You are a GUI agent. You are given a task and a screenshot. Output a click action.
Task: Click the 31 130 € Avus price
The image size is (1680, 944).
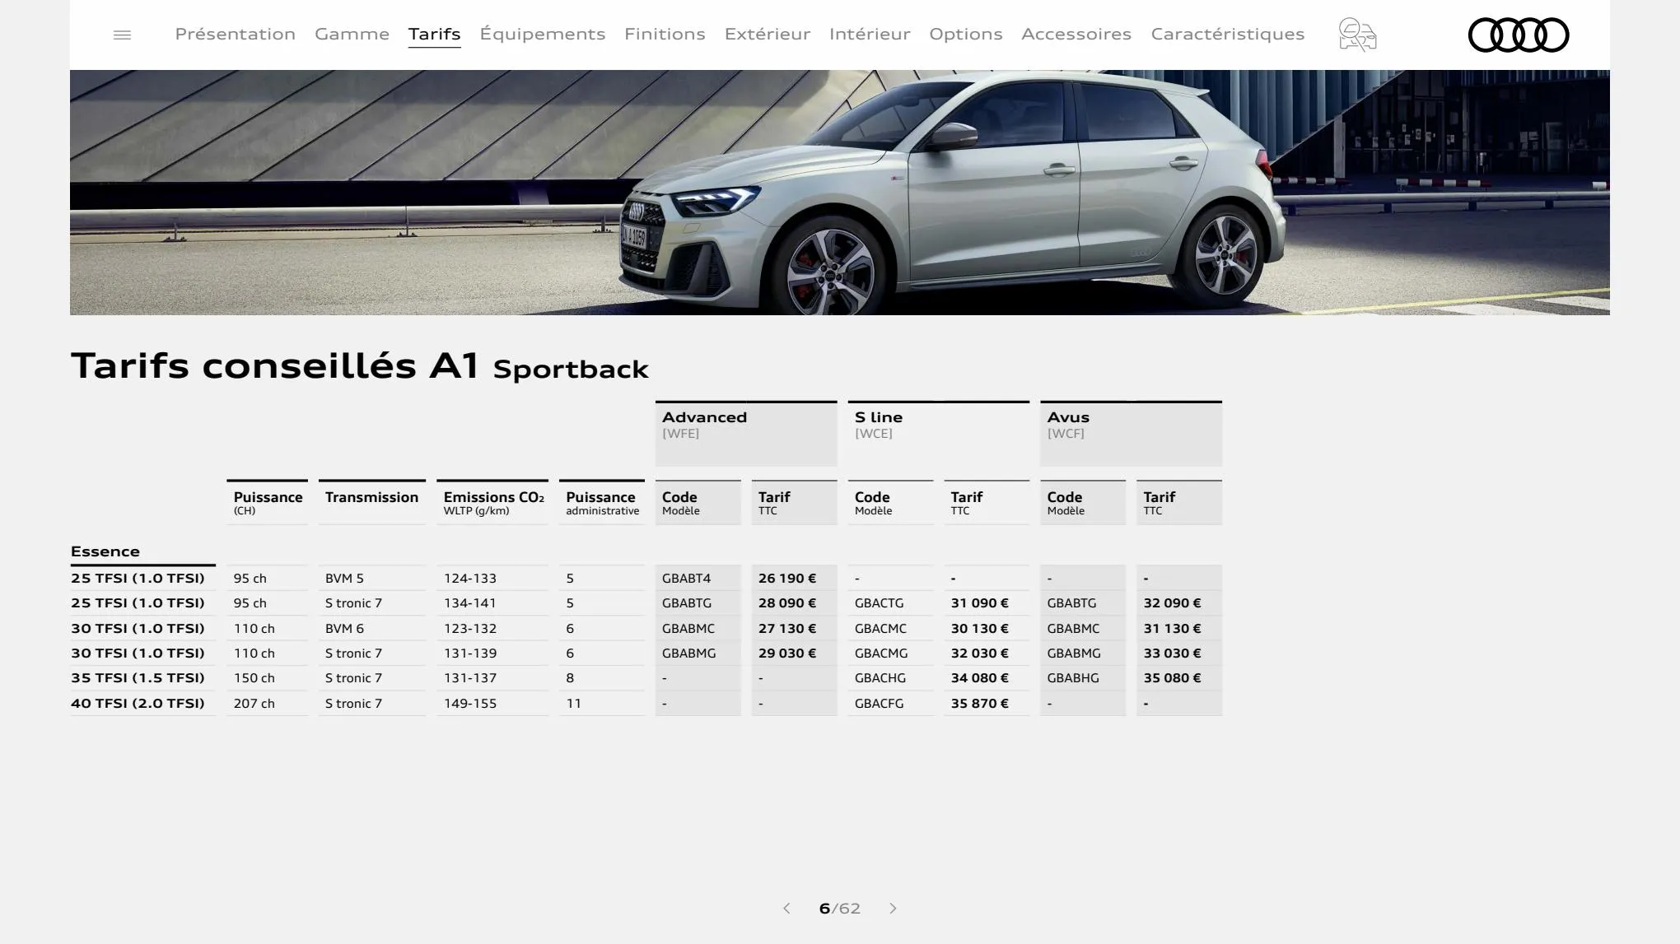(1172, 628)
